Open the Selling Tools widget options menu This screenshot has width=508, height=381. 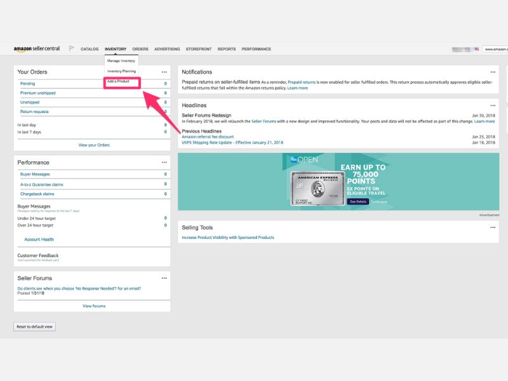pyautogui.click(x=493, y=227)
